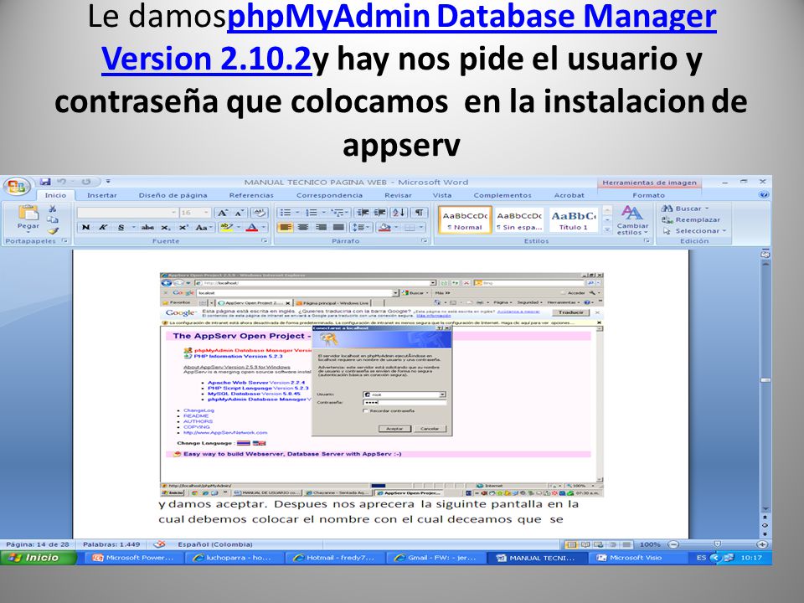
Task: Activate the Format Painter brush
Action: [52, 231]
